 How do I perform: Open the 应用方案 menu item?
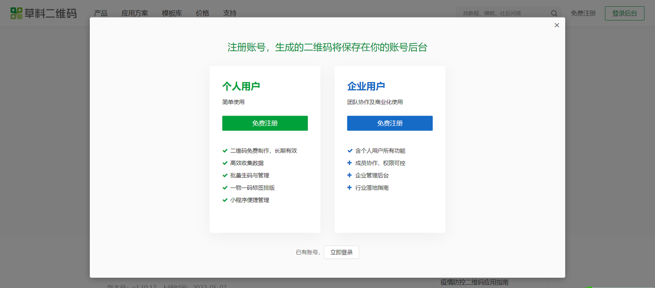[x=135, y=13]
